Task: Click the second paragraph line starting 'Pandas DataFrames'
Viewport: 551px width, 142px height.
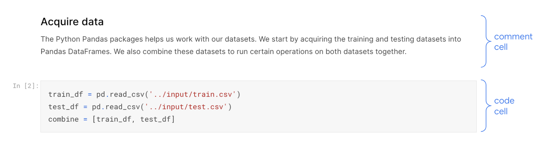Action: coord(223,52)
